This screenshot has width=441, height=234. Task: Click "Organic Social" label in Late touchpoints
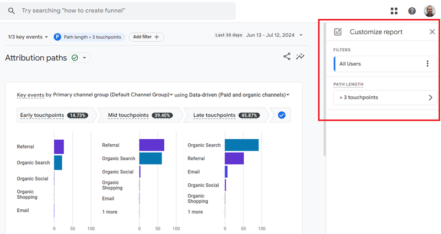click(x=203, y=185)
